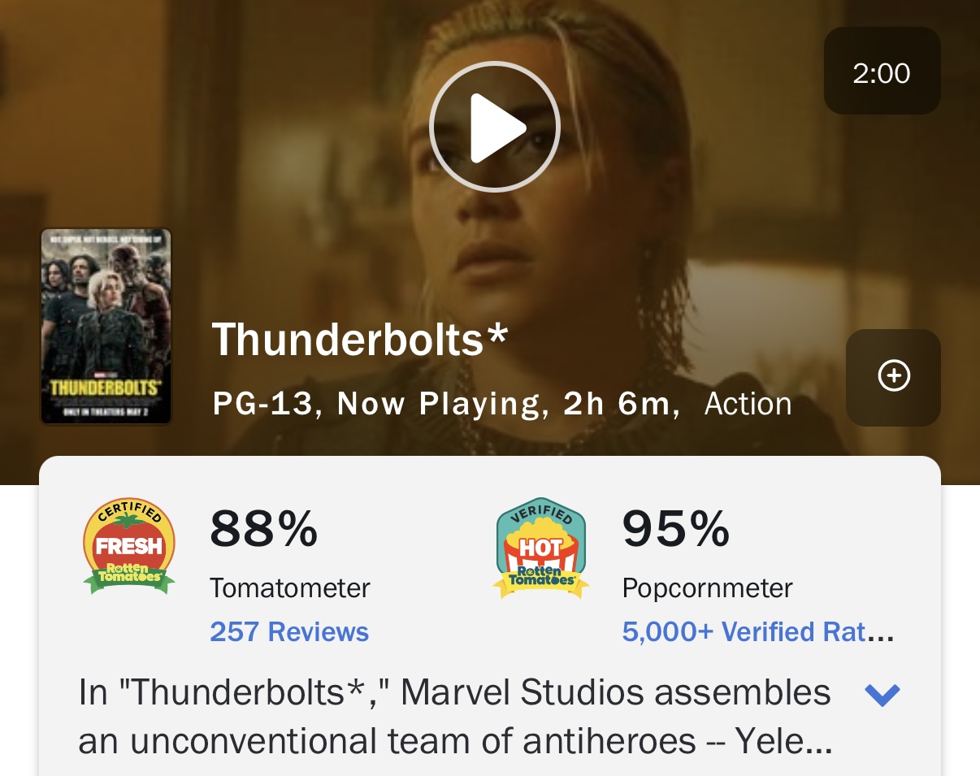
Task: Expand the movie synopsis with chevron
Action: point(882,695)
